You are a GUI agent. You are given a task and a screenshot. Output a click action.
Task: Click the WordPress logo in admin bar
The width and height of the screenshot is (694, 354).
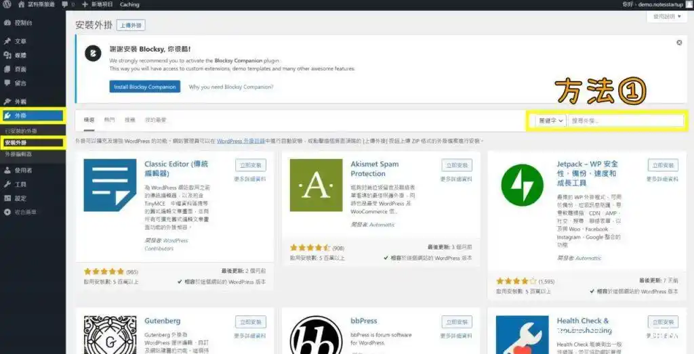coord(7,4)
